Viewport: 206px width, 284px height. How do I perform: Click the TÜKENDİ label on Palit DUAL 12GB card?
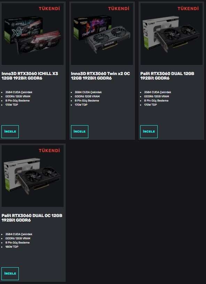pyautogui.click(x=188, y=8)
